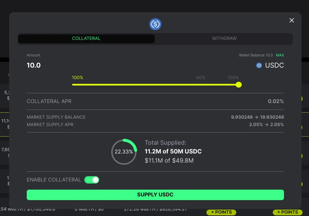The height and width of the screenshot is (216, 309).
Task: Click the 100% marker label on slider
Action: tap(233, 78)
